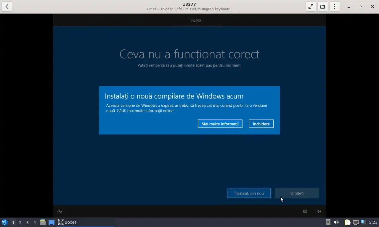Select the Rețea tab
The width and height of the screenshot is (379, 227).
coord(196,20)
